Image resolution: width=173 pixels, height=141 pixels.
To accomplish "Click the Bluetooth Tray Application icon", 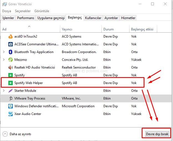I will 11,52.
